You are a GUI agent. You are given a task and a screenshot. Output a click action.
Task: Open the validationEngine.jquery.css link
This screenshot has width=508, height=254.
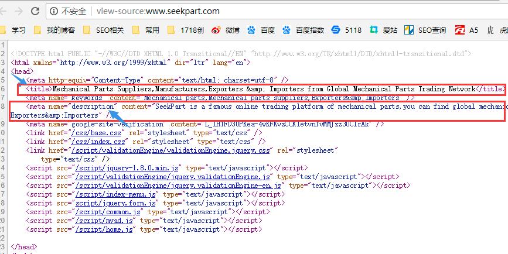pyautogui.click(x=171, y=150)
